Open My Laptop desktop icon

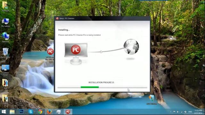[x=5, y=23]
